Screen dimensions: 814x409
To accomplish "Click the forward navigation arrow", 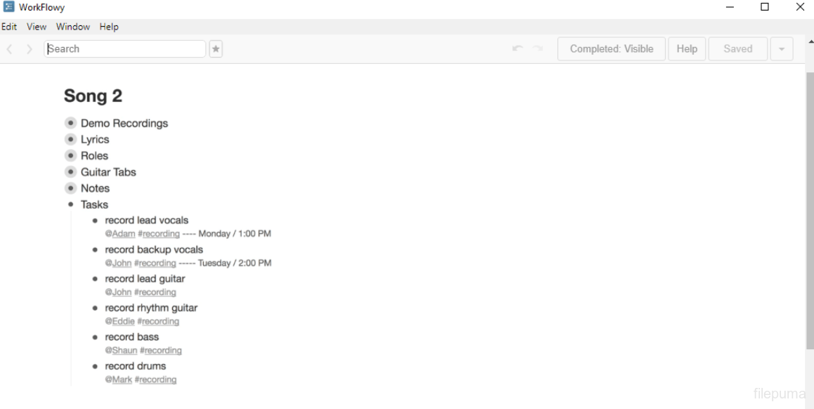I will [x=30, y=49].
